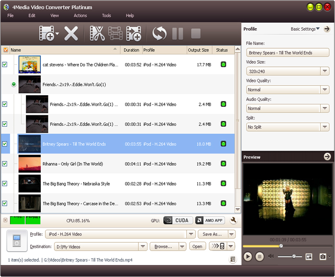Open the Tools menu

pyautogui.click(x=106, y=16)
